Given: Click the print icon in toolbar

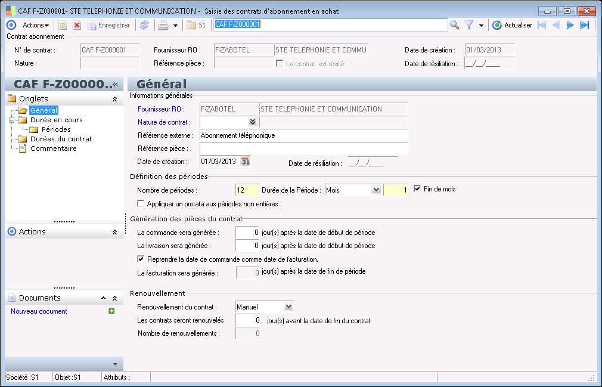Looking at the screenshot, I should click(162, 25).
